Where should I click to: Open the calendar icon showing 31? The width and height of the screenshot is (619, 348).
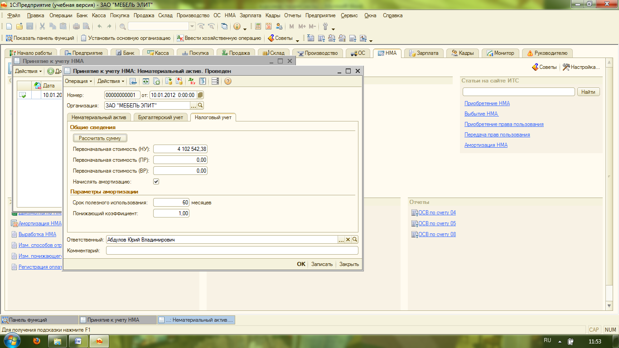tap(269, 26)
